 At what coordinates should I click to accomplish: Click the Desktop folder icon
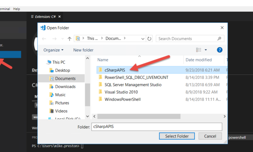(52, 70)
